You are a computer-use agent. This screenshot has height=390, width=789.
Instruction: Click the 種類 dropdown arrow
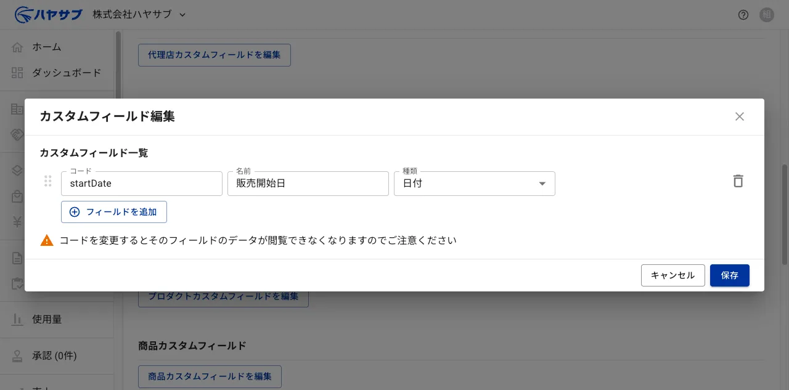tap(542, 184)
